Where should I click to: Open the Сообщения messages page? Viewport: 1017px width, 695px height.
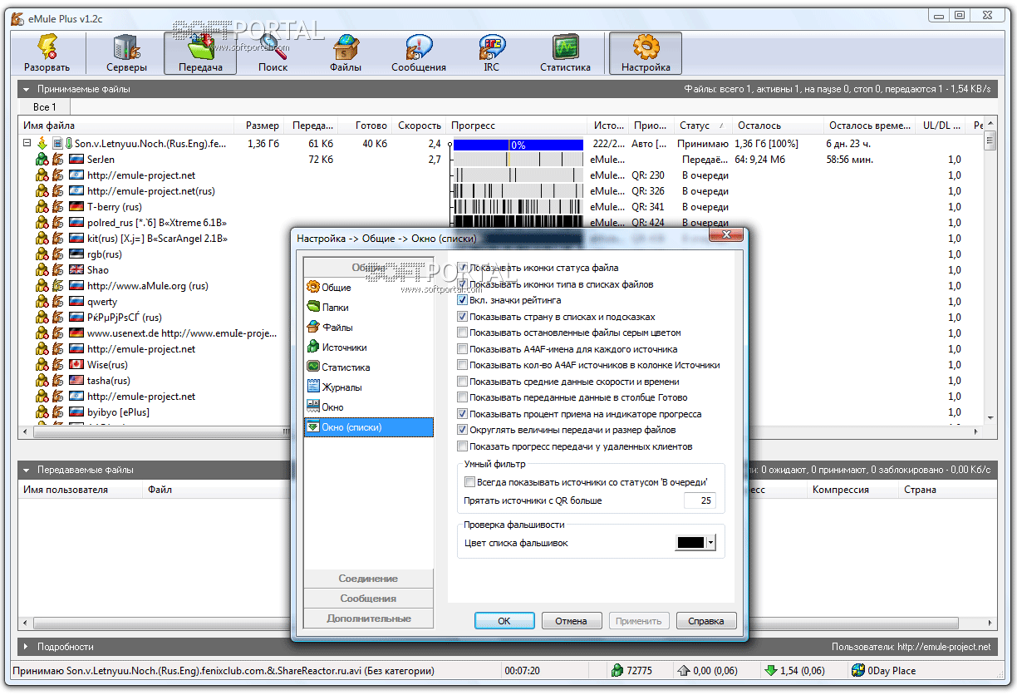coord(419,54)
